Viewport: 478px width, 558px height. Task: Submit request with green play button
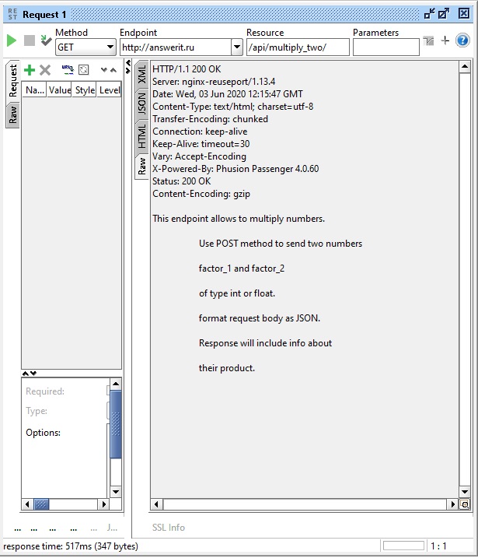[12, 40]
